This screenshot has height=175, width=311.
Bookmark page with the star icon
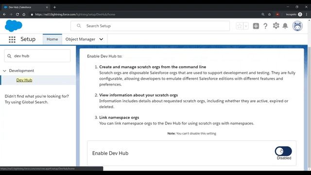point(269,14)
